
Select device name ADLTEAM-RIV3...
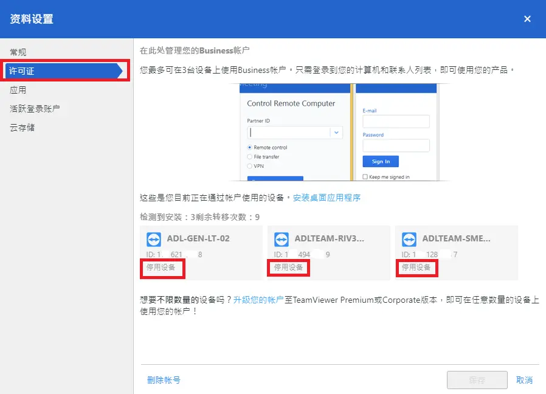[x=330, y=238]
